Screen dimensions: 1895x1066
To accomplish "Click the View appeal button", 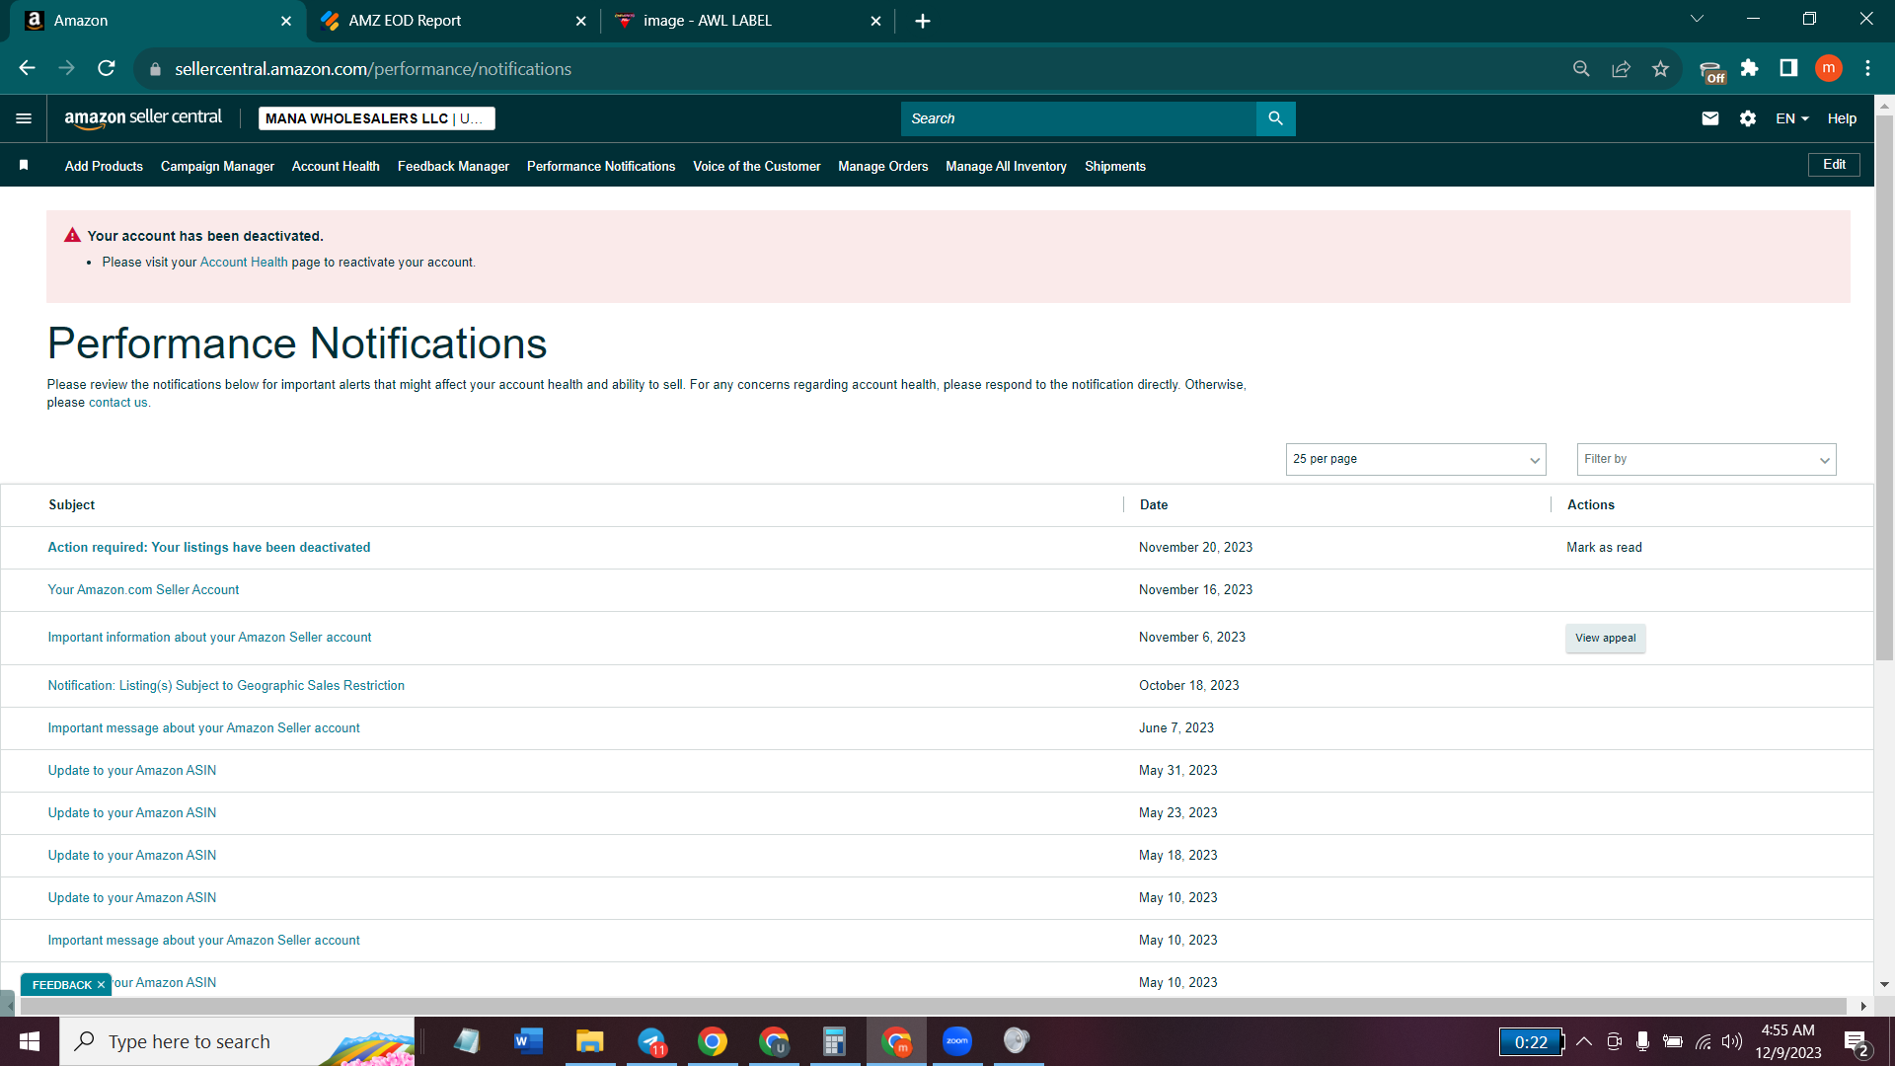I will click(1605, 638).
